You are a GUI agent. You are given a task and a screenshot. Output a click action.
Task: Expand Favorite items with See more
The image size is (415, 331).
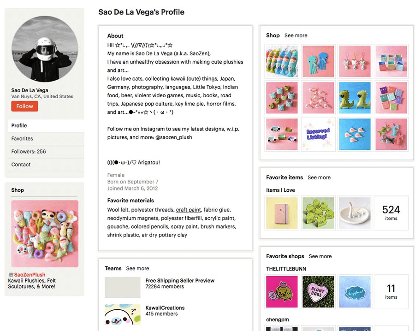pos(319,177)
